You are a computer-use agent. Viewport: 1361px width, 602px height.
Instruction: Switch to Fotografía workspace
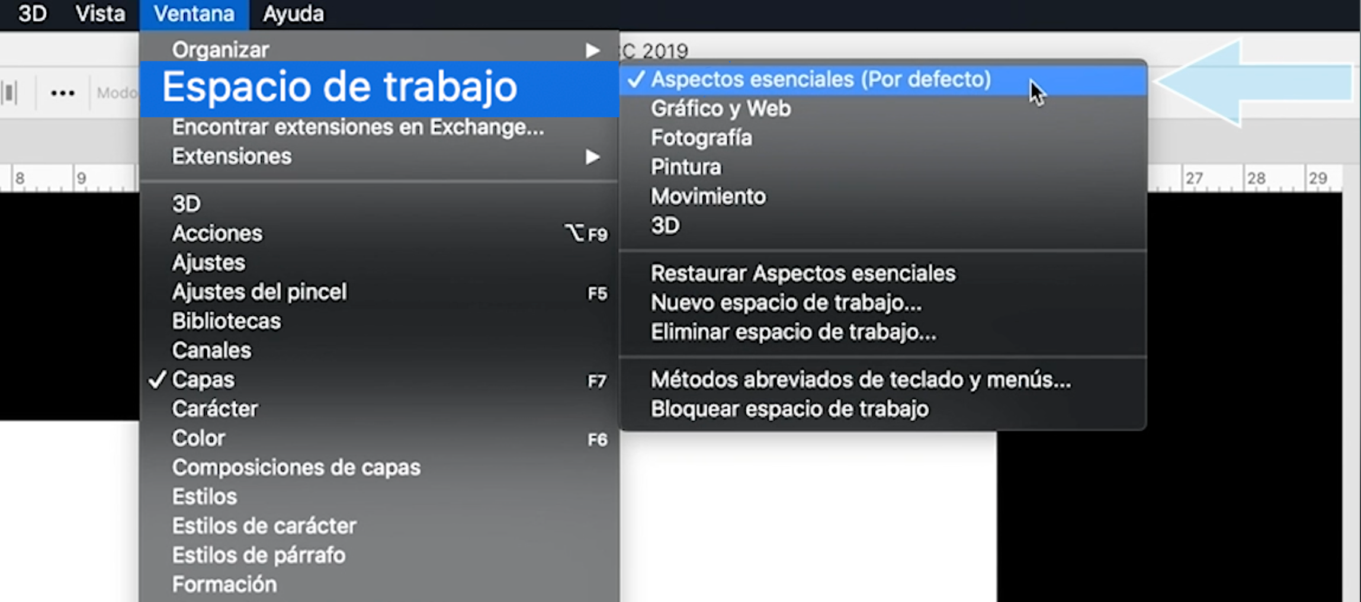click(x=883, y=138)
